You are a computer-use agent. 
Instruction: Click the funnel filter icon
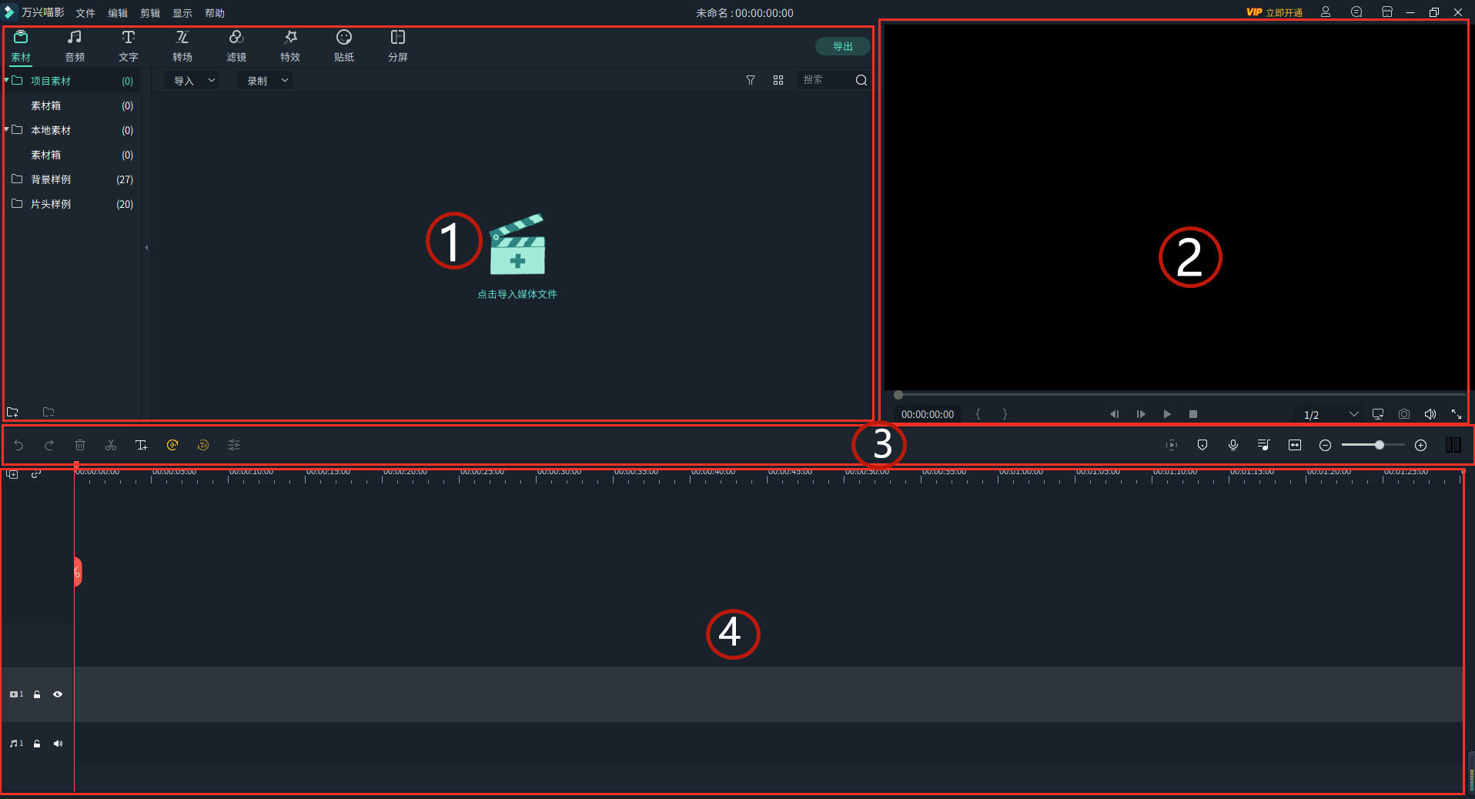click(x=751, y=80)
